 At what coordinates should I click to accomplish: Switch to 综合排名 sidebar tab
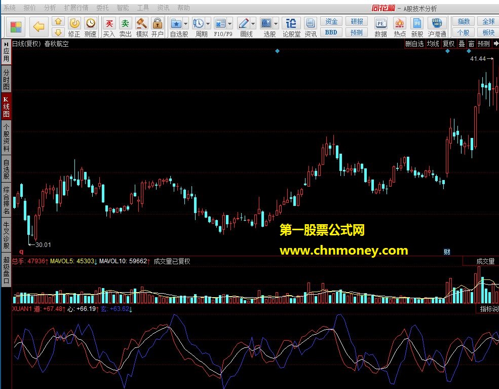(6, 200)
